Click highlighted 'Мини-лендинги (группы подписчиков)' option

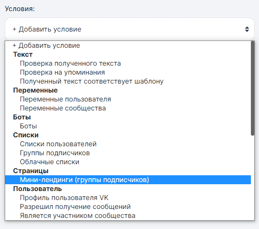pos(84,180)
